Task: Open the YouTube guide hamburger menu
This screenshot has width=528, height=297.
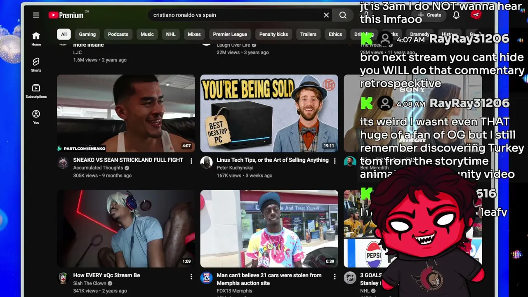Action: [36, 15]
